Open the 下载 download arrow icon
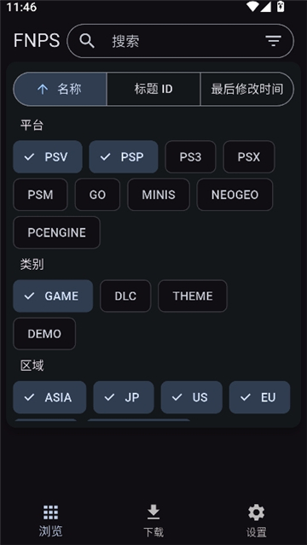This screenshot has width=307, height=545. 153,513
